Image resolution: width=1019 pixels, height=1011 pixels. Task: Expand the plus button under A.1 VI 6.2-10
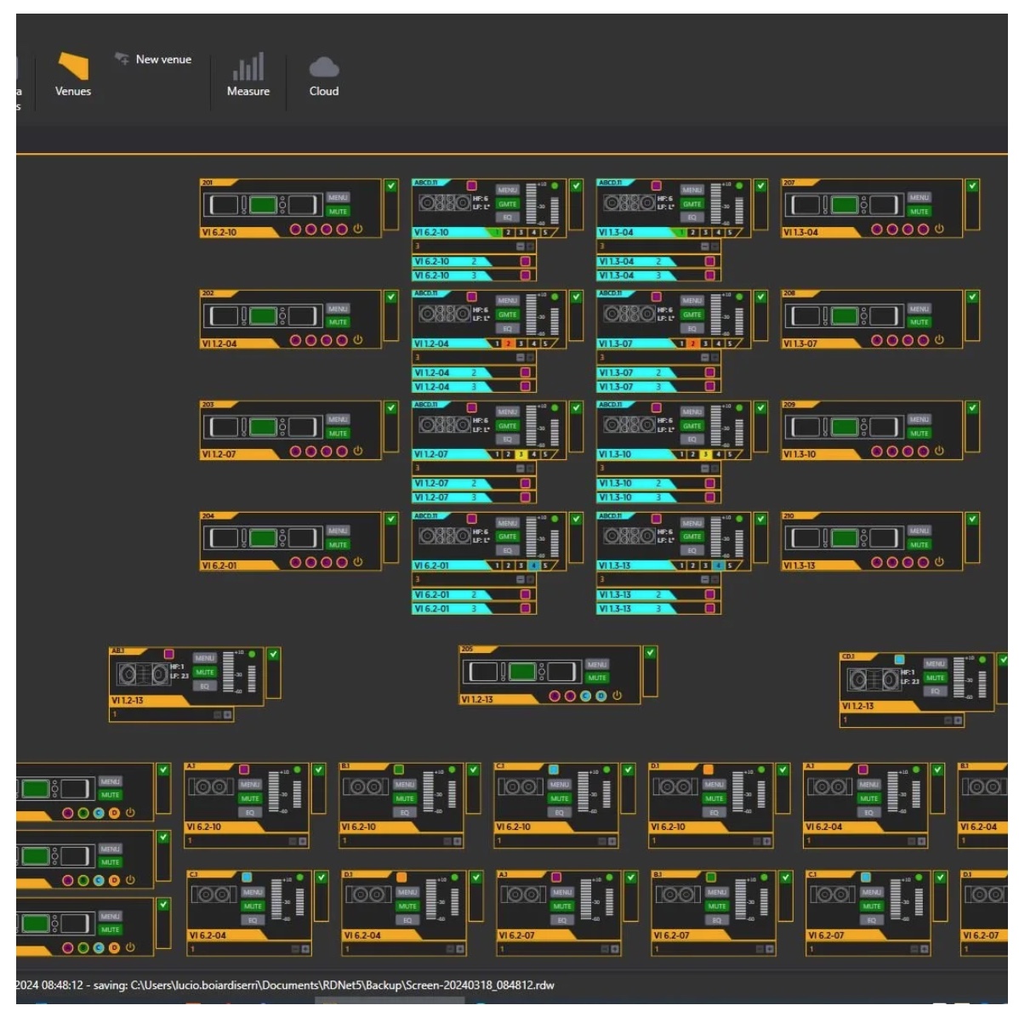304,841
